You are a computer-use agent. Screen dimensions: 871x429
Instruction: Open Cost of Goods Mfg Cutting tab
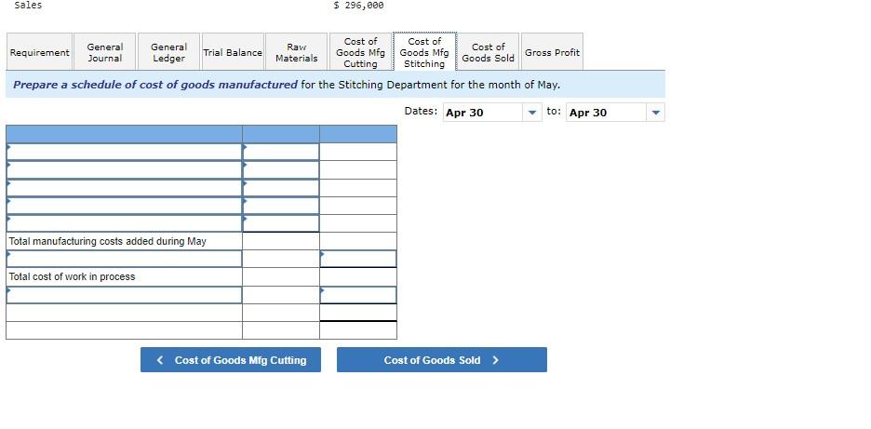tap(360, 52)
